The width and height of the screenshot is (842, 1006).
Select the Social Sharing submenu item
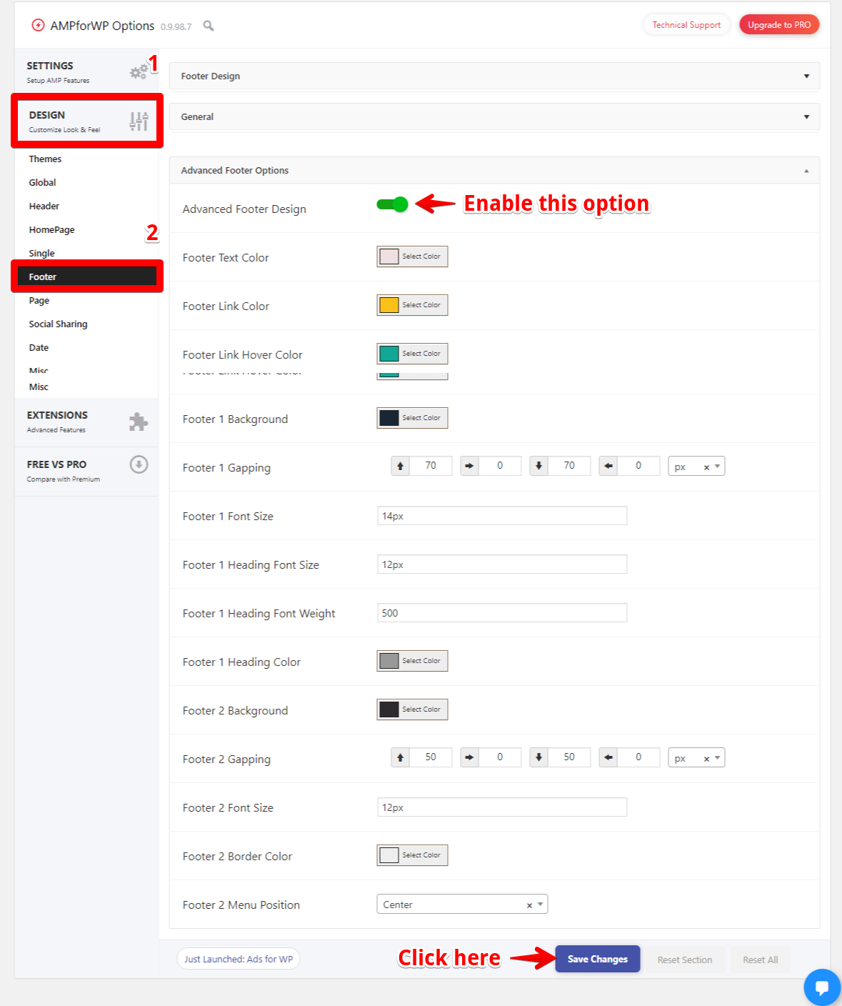[x=58, y=324]
